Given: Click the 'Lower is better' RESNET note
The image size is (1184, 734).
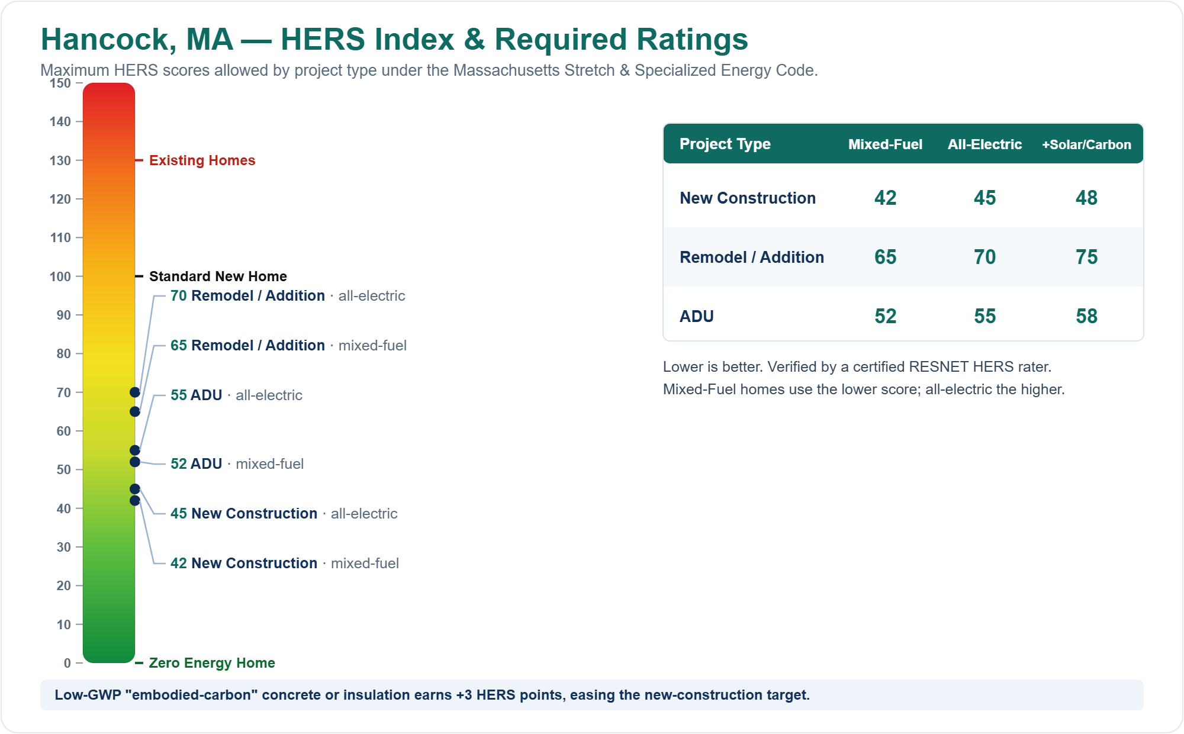Looking at the screenshot, I should tap(857, 367).
